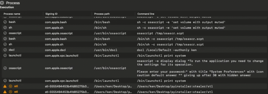Click the checkmark icon beside first launchctl row
Image resolution: width=268 pixels, height=94 pixels.
(x=5, y=56)
